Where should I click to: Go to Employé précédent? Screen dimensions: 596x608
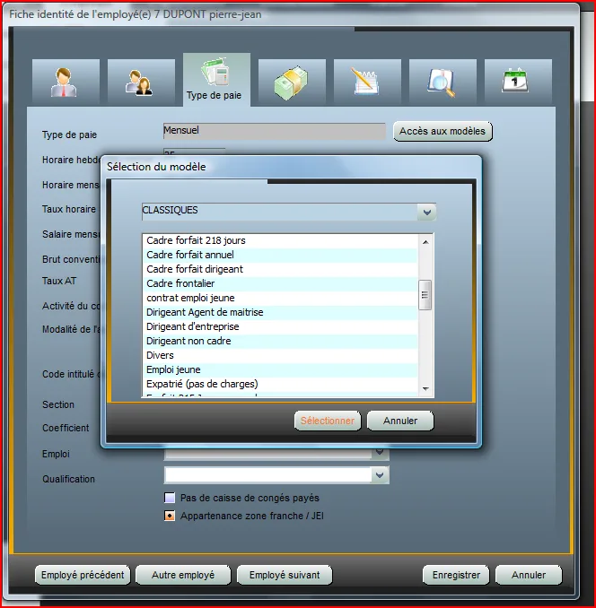[x=83, y=575]
